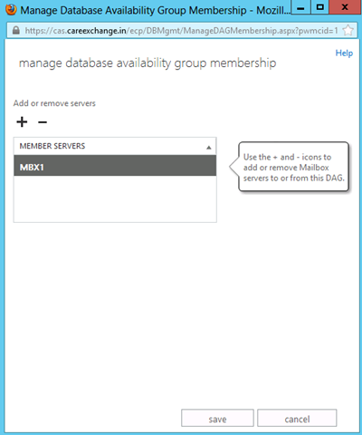This screenshot has width=362, height=435.
Task: Click the cancel button
Action: pos(297,418)
